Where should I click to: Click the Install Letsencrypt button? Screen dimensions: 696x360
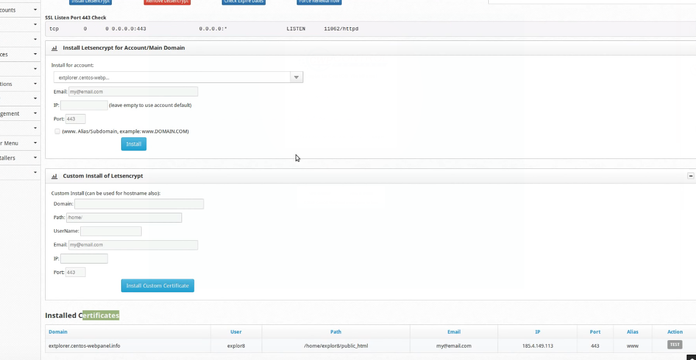point(90,2)
